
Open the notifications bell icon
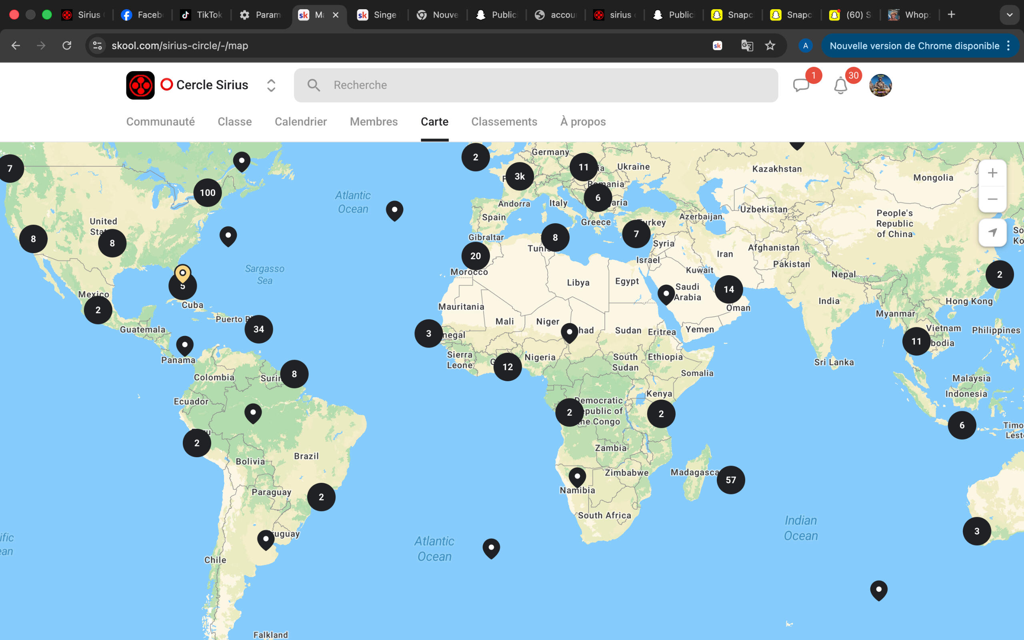click(x=840, y=86)
